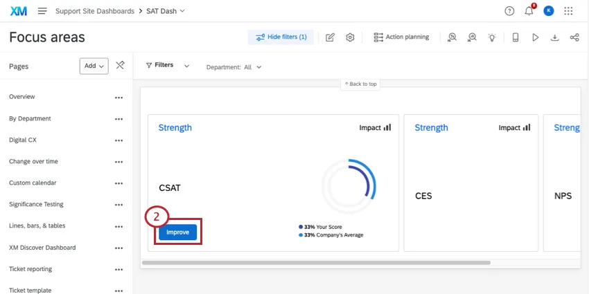Click the edit dashboard pencil icon
Viewport: 589px width, 294px height.
(x=330, y=37)
